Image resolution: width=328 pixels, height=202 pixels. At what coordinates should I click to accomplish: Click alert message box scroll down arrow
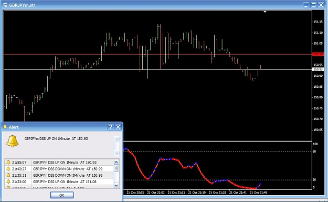point(117,153)
